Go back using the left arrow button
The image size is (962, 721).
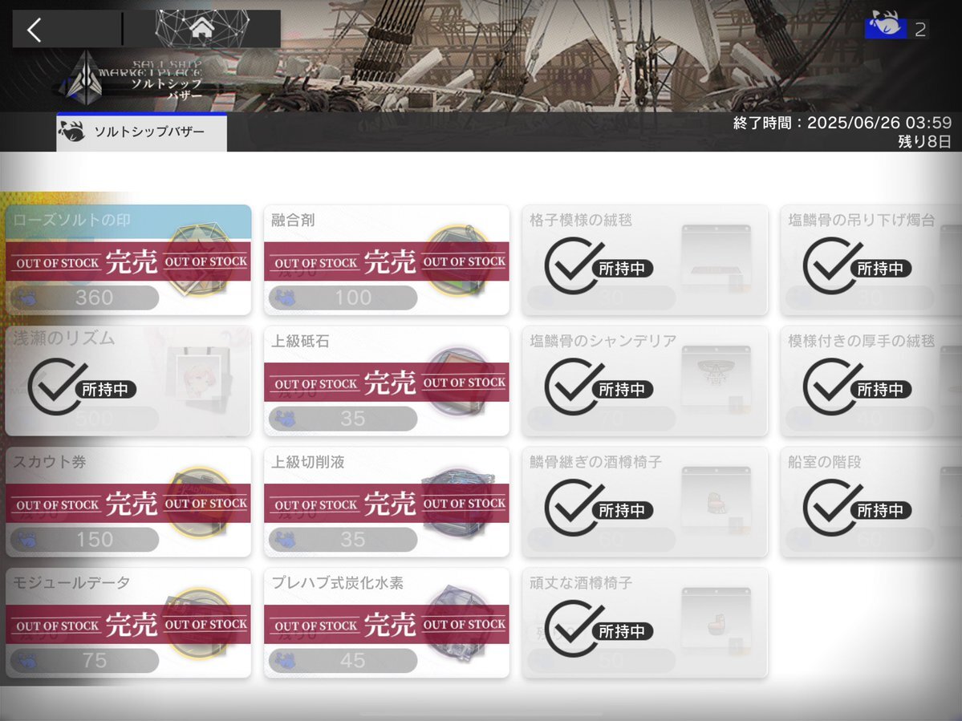pyautogui.click(x=35, y=30)
